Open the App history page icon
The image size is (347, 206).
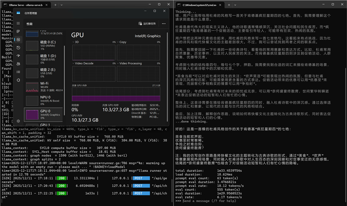(x=18, y=47)
